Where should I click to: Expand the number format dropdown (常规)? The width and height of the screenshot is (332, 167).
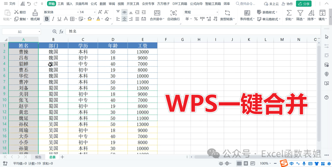(x=217, y=12)
